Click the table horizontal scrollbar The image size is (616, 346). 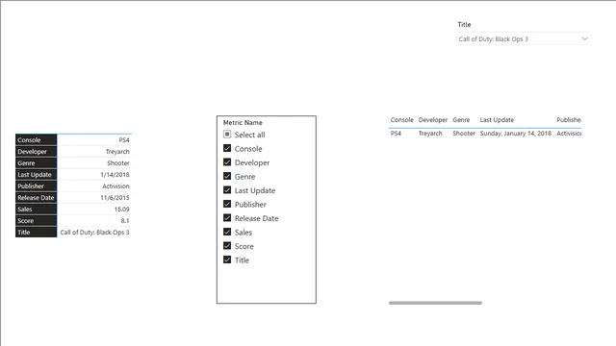click(435, 303)
